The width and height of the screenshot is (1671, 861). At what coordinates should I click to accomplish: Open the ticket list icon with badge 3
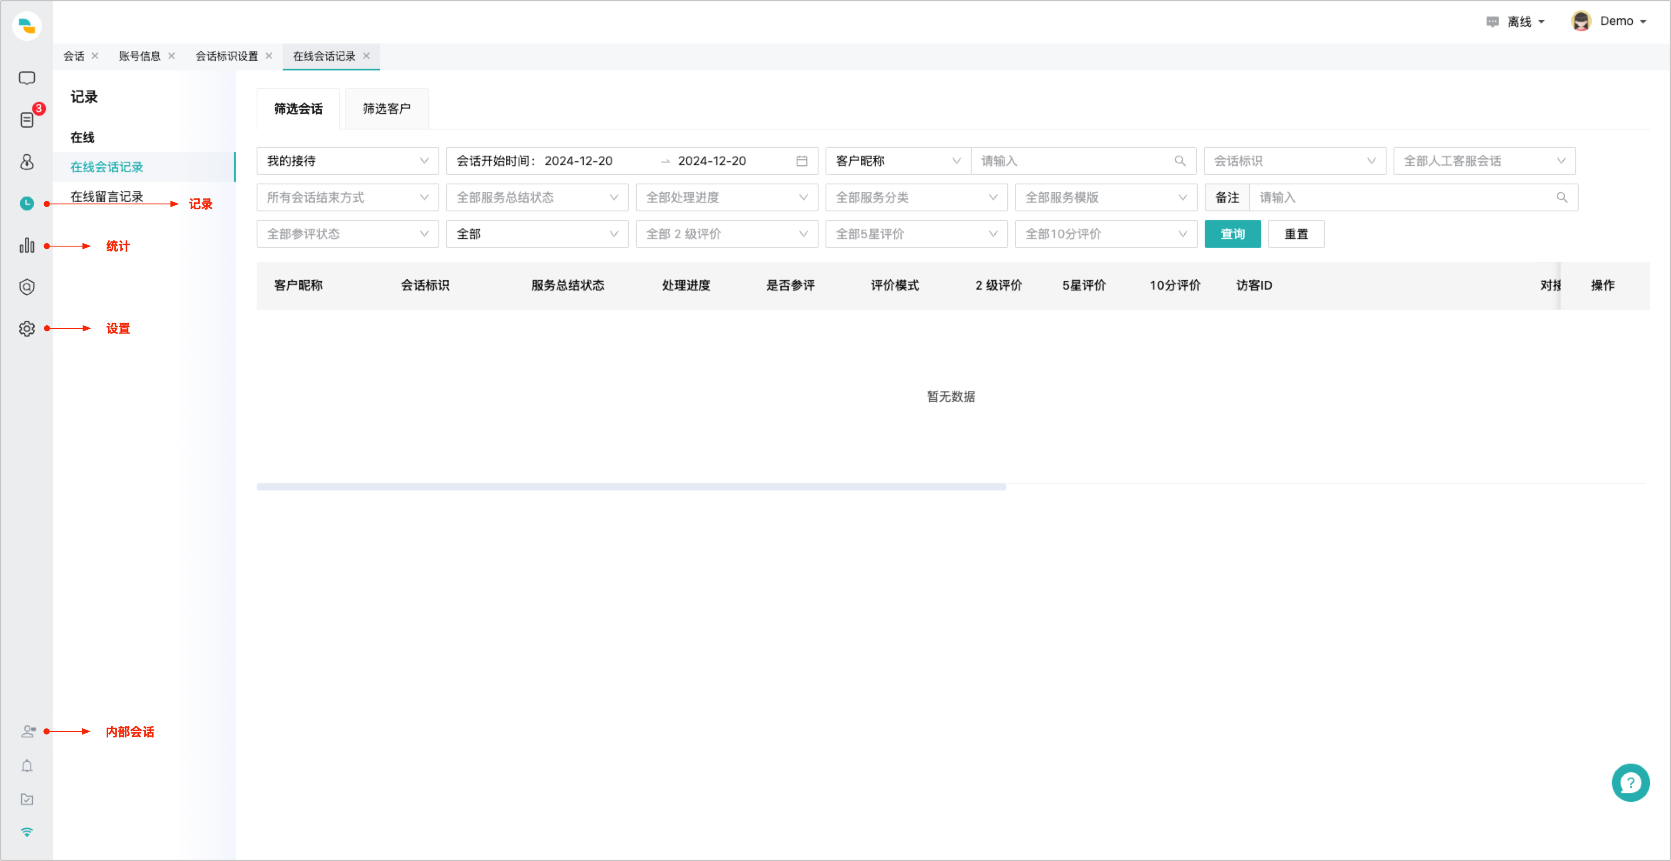click(27, 120)
